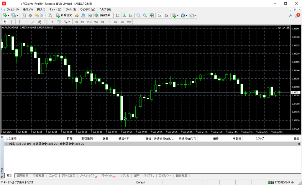This screenshot has width=302, height=185.
Task: Open the new chart dropdown
Action: pos(6,16)
